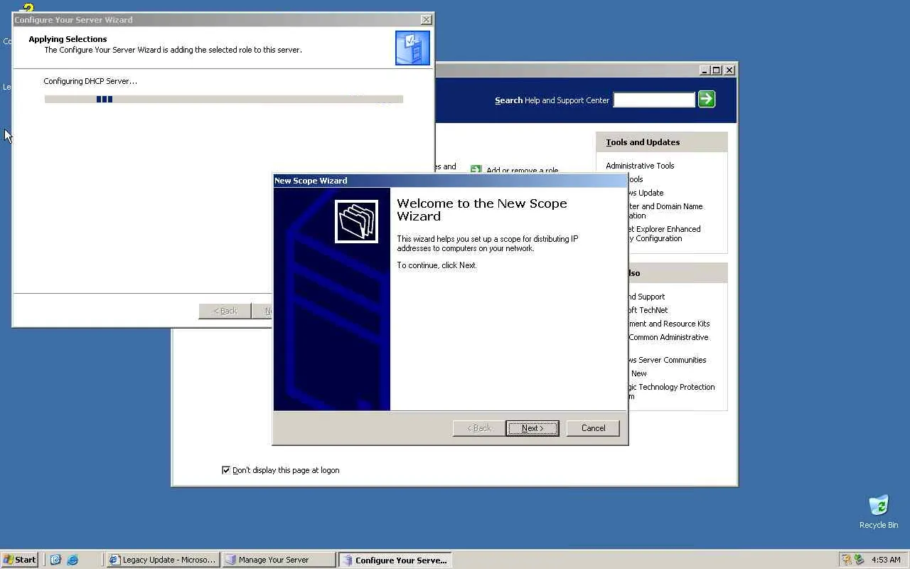Image resolution: width=910 pixels, height=569 pixels.
Task: Click the green arrow beside Add or remove a role
Action: pos(476,170)
